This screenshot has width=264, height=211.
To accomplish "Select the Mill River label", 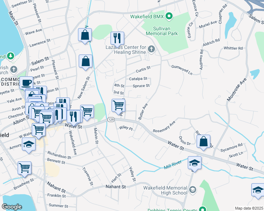I will click(x=173, y=165).
